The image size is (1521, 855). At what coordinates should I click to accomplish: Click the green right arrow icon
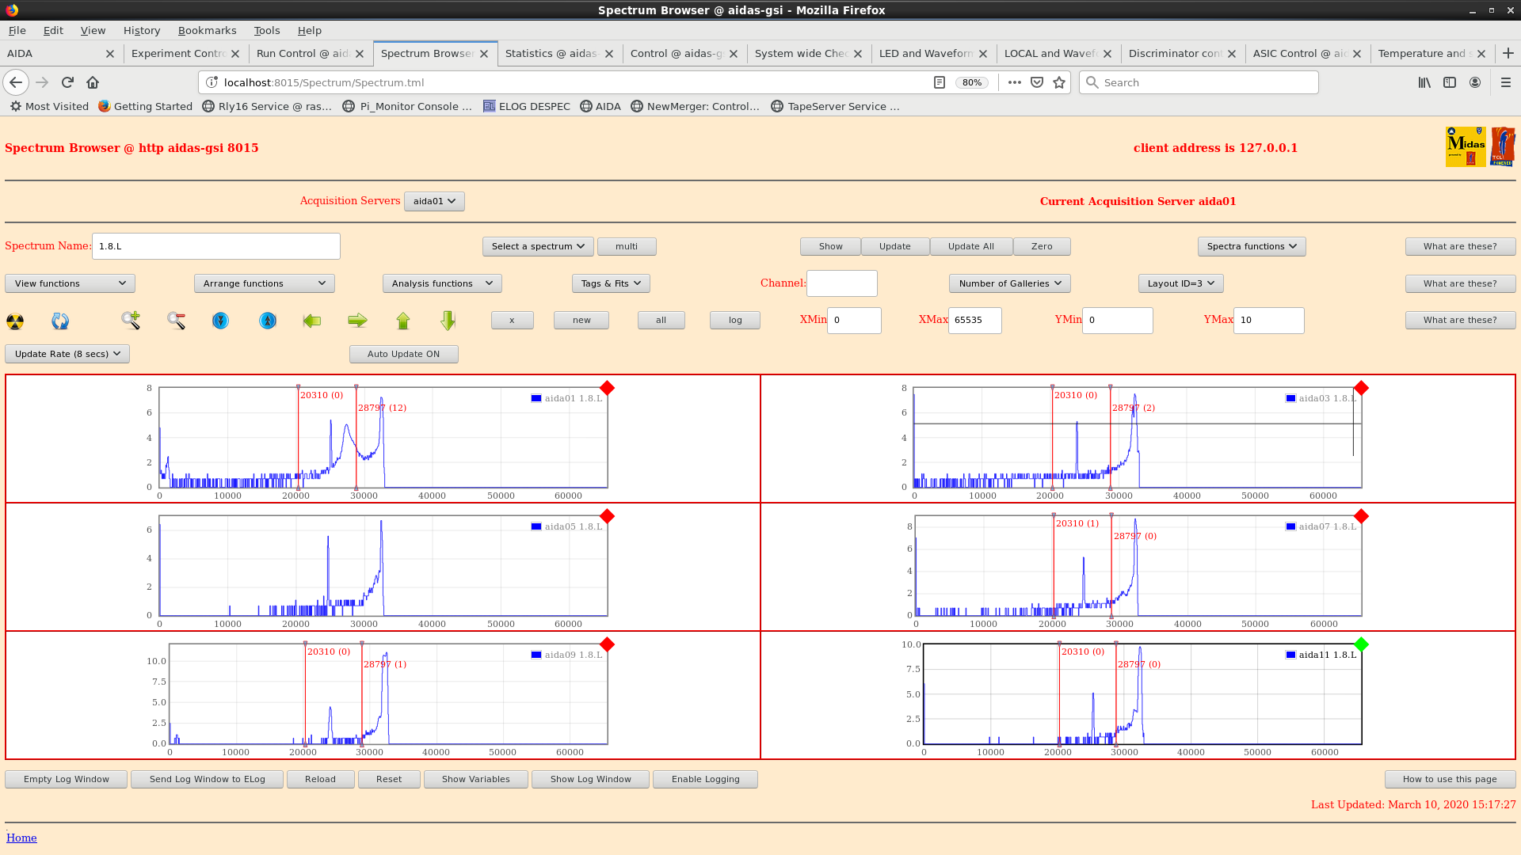(x=357, y=321)
